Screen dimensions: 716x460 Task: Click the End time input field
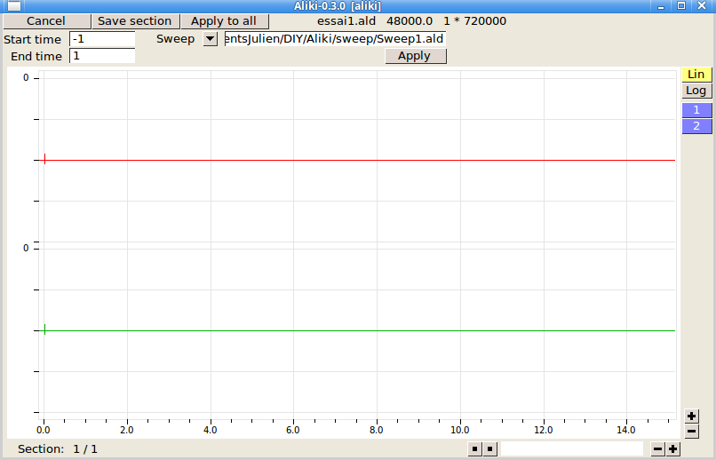click(102, 56)
